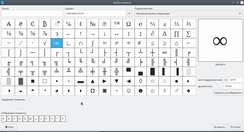Choose the increment Δ symbol
This screenshot has height=132, width=244.
point(164,34)
